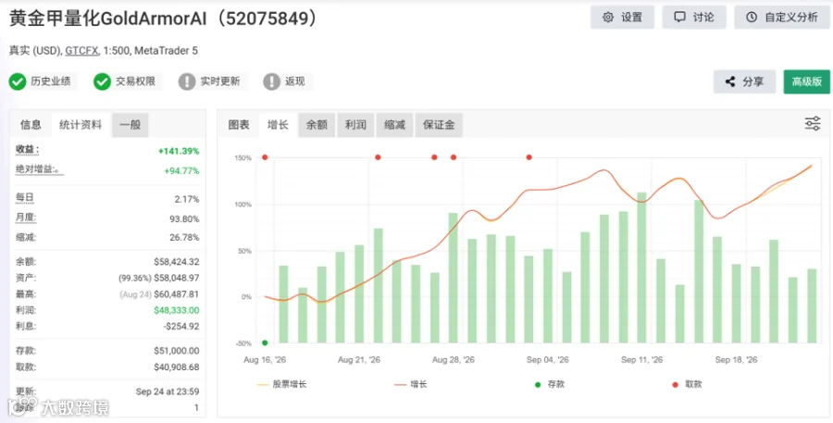
Task: Click the withdrawal marker above Aug 21
Action: [x=378, y=157]
